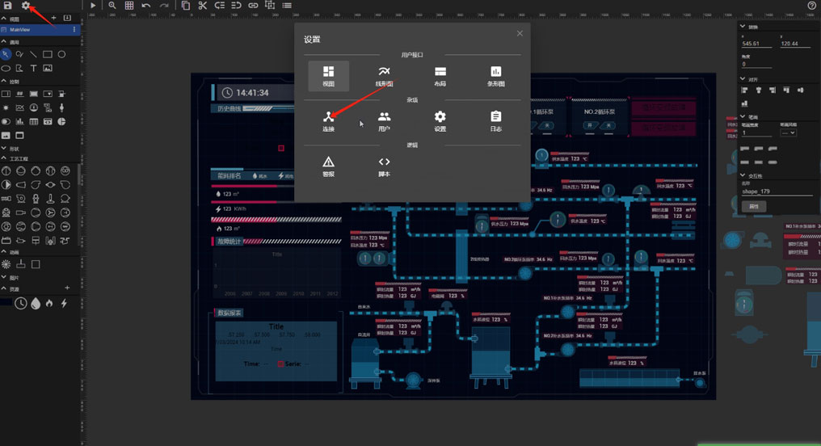Click the 属性 button in properties panel
Screen dimensions: 821x446
(753, 206)
